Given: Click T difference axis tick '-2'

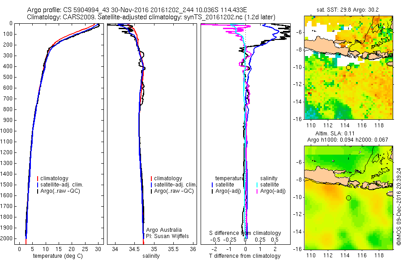Looking at the screenshot, I should pyautogui.click(x=214, y=249).
